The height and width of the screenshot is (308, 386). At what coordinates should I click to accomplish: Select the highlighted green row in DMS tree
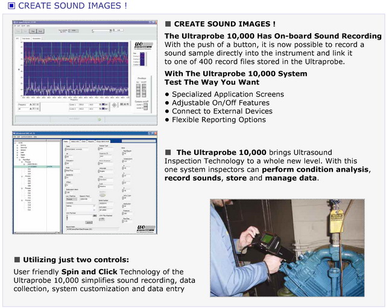(x=37, y=166)
